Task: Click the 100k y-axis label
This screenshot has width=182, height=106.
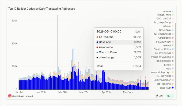Action: point(14,67)
